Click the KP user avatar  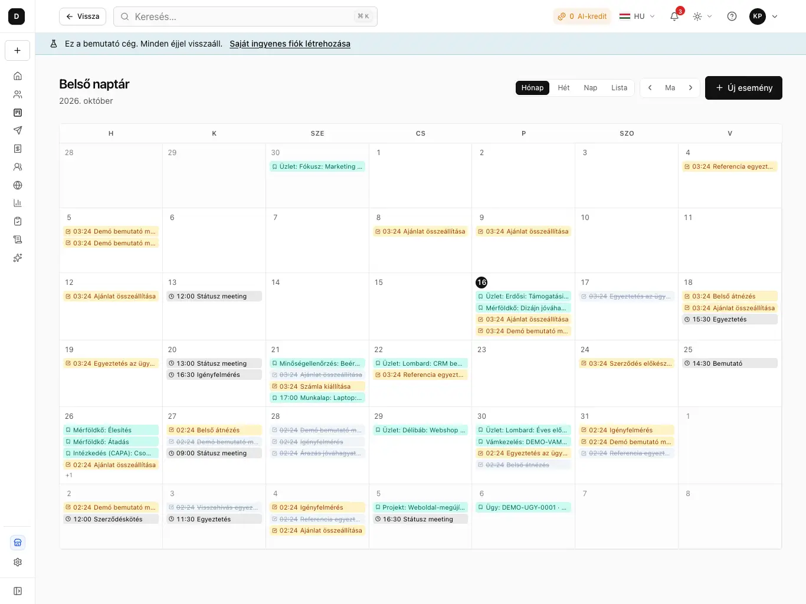(x=758, y=17)
